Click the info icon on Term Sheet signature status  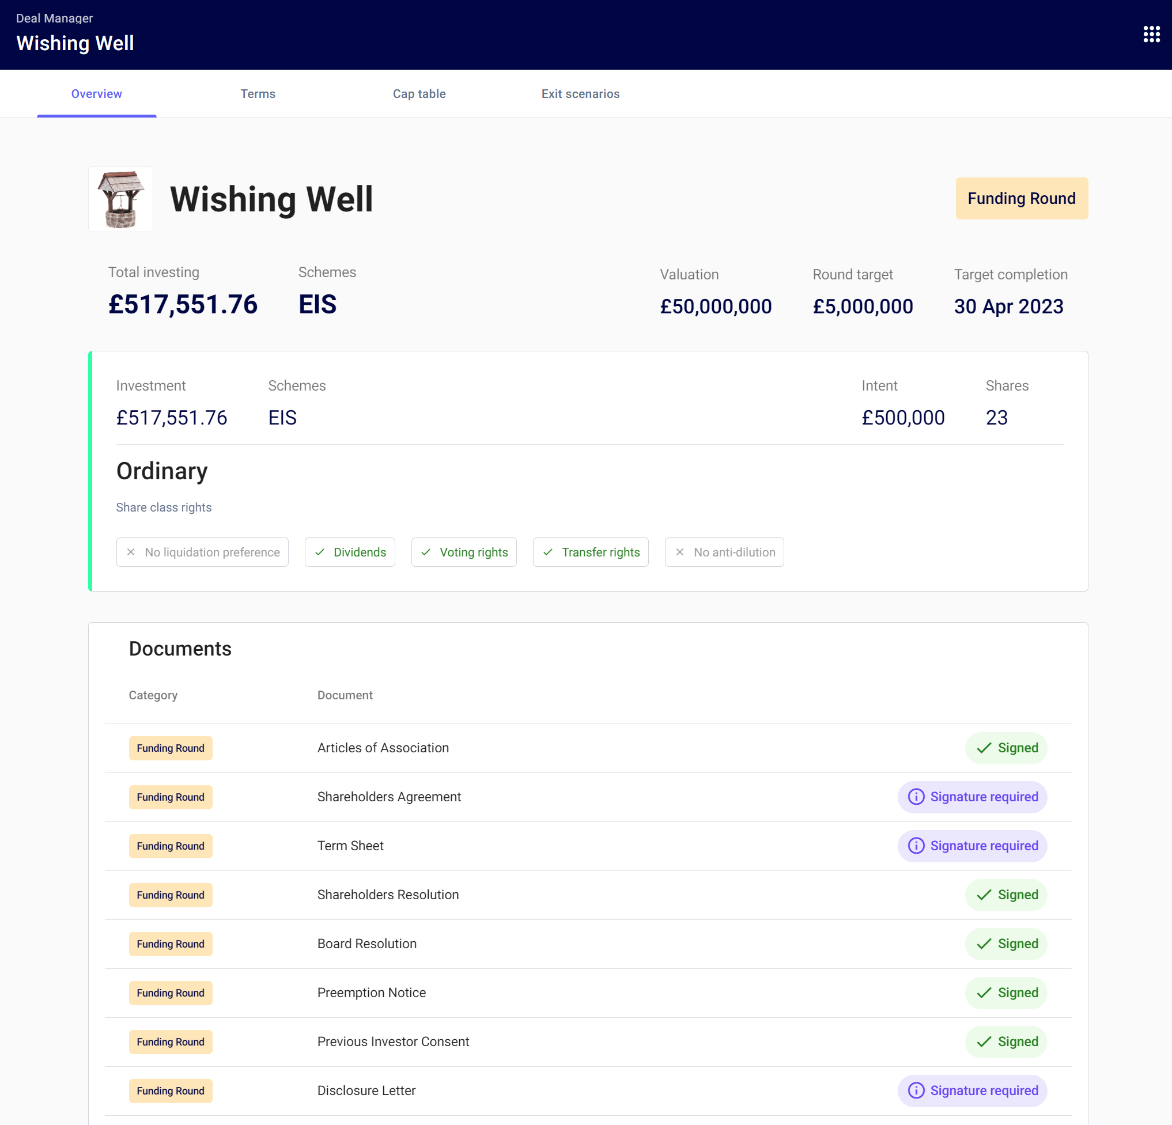tap(916, 846)
